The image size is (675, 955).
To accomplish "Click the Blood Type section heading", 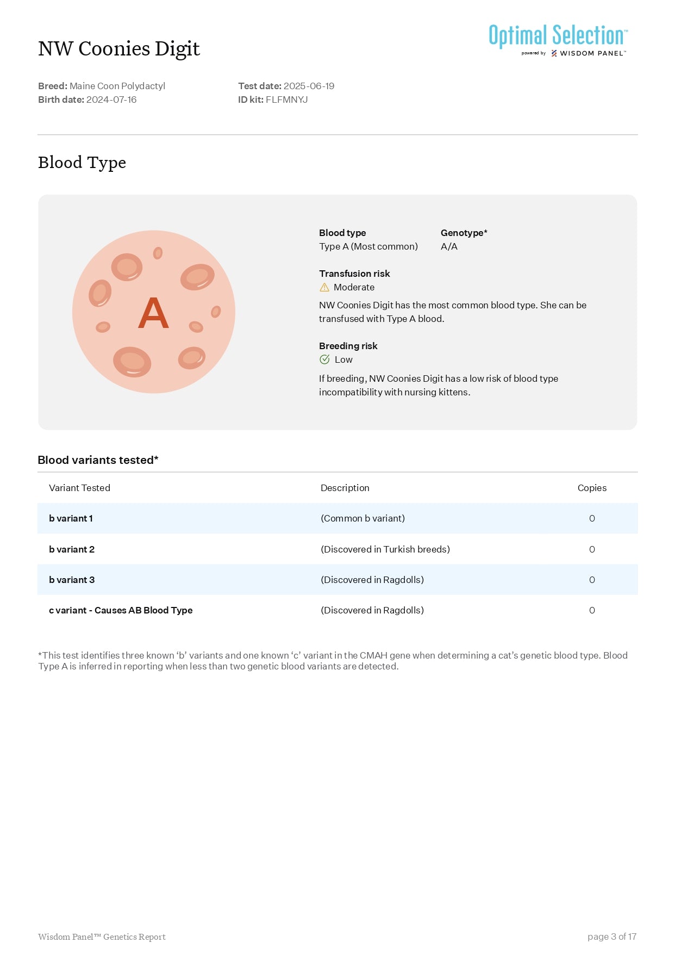I will tap(82, 163).
